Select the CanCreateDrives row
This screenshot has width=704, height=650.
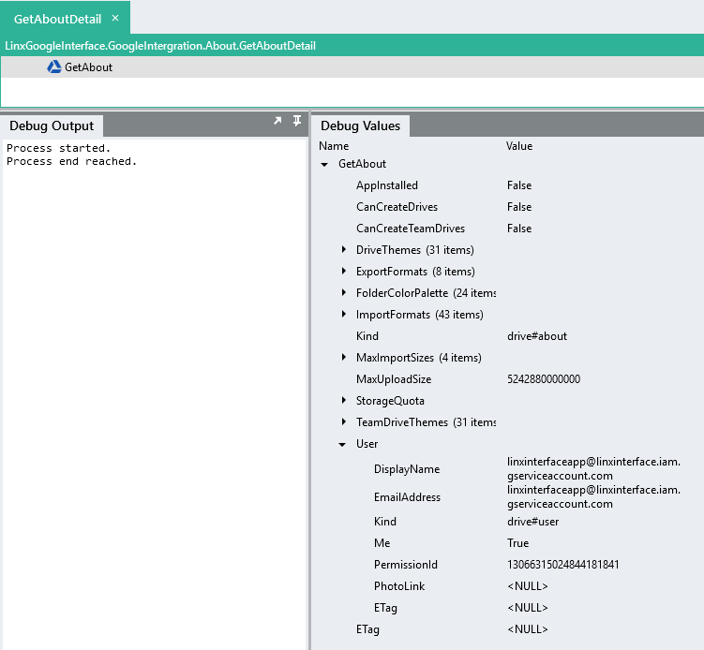point(507,207)
